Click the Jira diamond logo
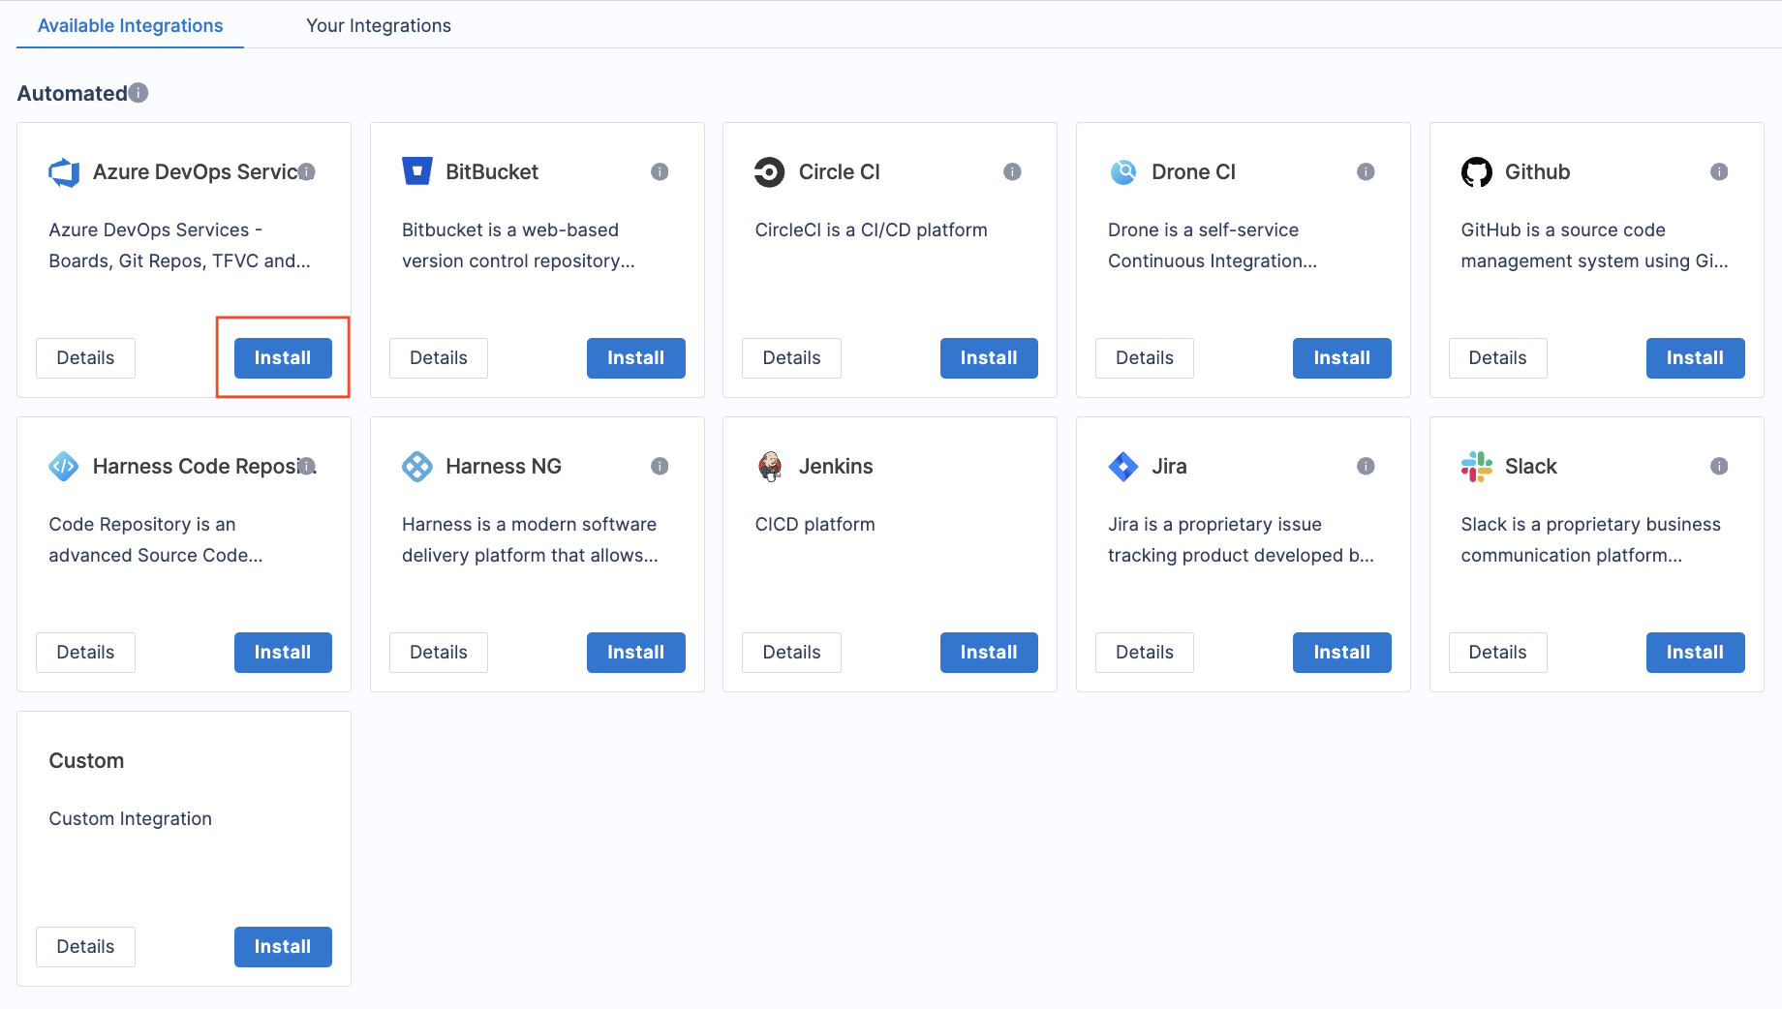 click(x=1122, y=466)
